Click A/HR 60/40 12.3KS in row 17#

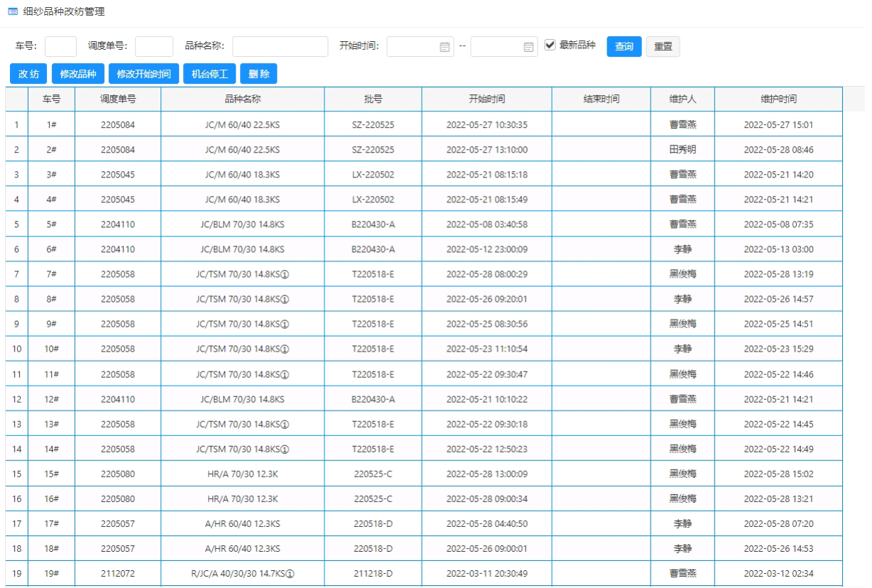[x=243, y=523]
